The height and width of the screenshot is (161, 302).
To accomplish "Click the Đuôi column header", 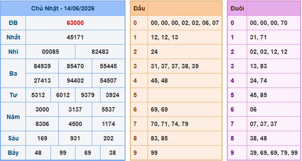I will pyautogui.click(x=237, y=8).
